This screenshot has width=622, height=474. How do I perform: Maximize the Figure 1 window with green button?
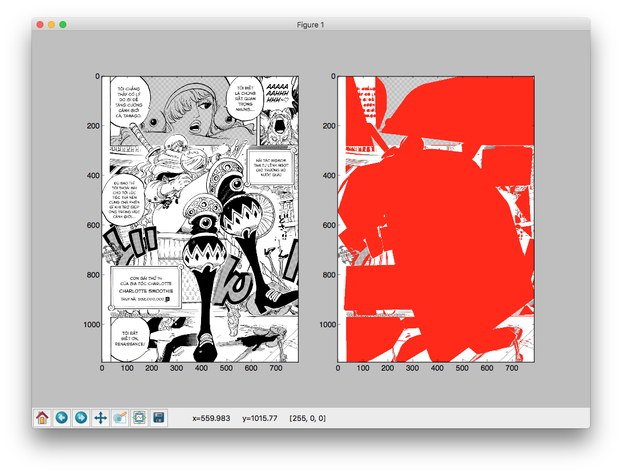[x=63, y=25]
